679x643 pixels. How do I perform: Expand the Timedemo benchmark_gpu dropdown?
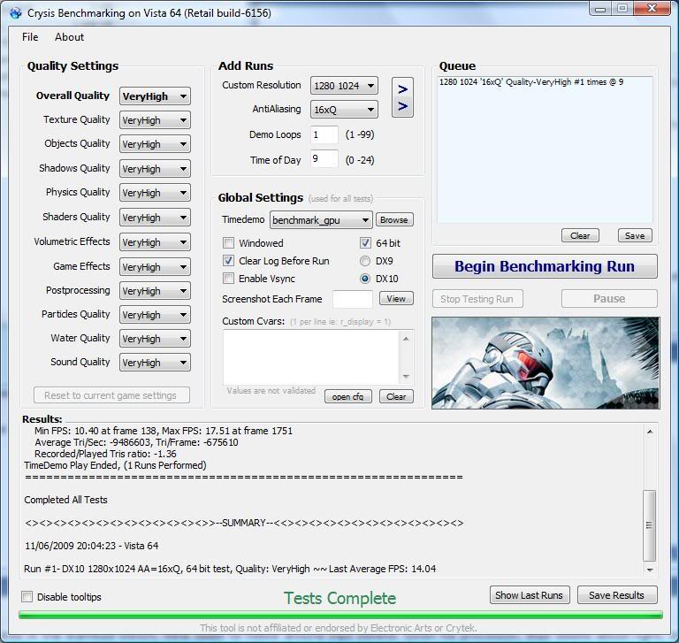click(x=320, y=220)
